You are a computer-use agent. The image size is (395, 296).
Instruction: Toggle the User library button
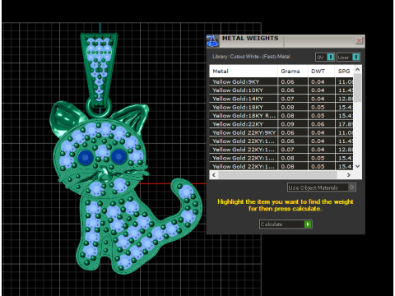[348, 57]
